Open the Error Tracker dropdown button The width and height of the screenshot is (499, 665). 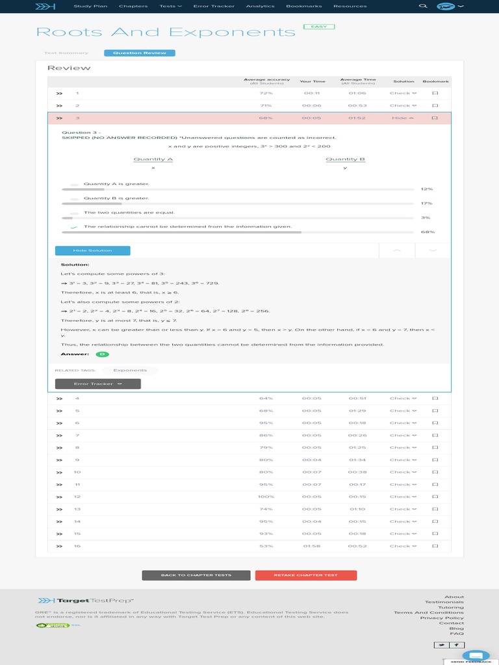pyautogui.click(x=97, y=384)
